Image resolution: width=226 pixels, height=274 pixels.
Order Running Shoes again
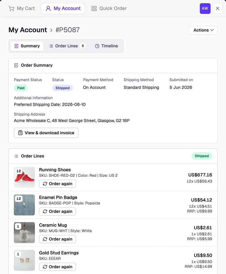(x=58, y=184)
